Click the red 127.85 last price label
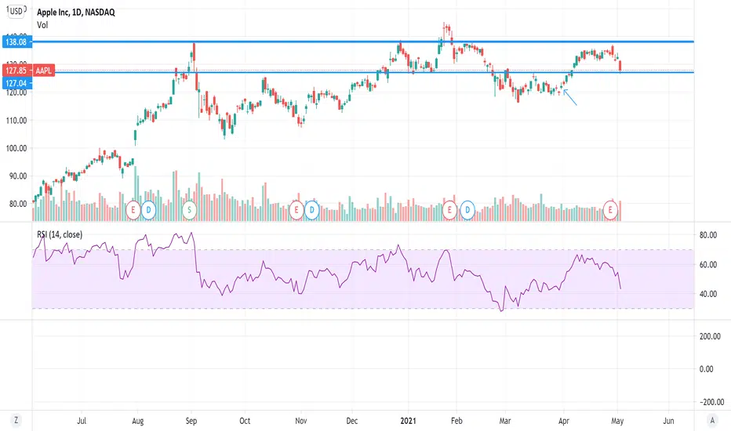The width and height of the screenshot is (731, 431). tap(16, 71)
